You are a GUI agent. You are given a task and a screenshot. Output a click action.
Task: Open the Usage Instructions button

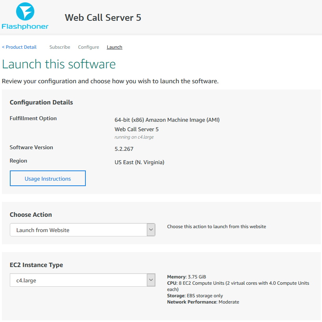tap(48, 179)
